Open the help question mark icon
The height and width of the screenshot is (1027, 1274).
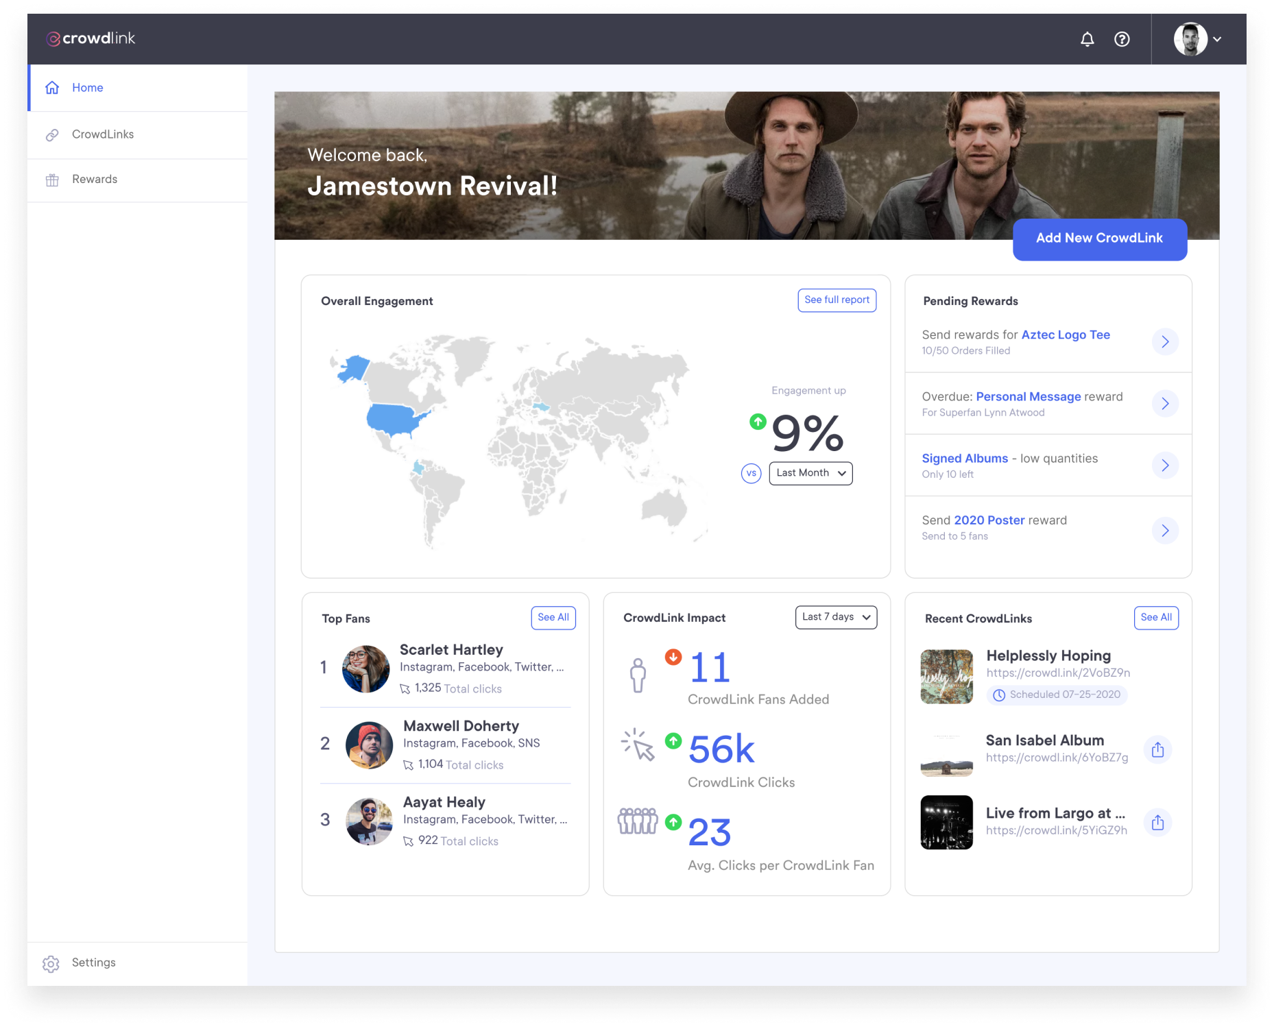click(x=1122, y=39)
